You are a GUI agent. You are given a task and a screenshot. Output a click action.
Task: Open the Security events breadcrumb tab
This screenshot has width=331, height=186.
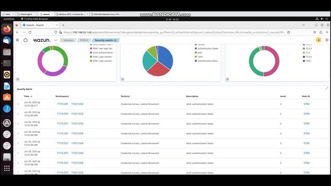tap(104, 40)
